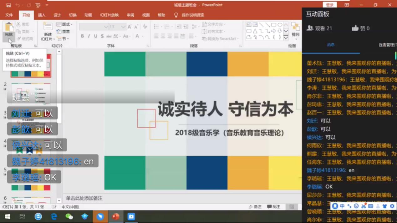Click the start-from-beginning slideshow icon in title bar

[38, 5]
